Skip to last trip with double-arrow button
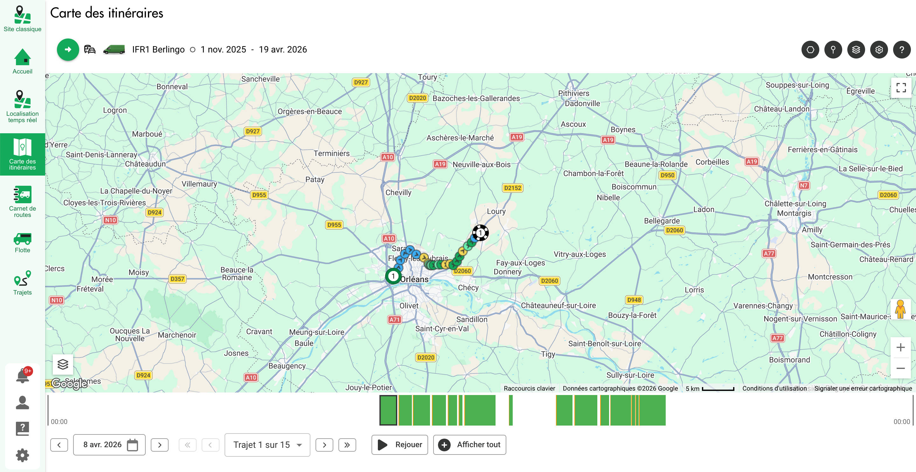 347,445
